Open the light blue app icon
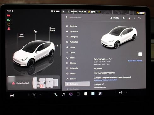This screenshot has height=115, width=154. click(93, 94)
